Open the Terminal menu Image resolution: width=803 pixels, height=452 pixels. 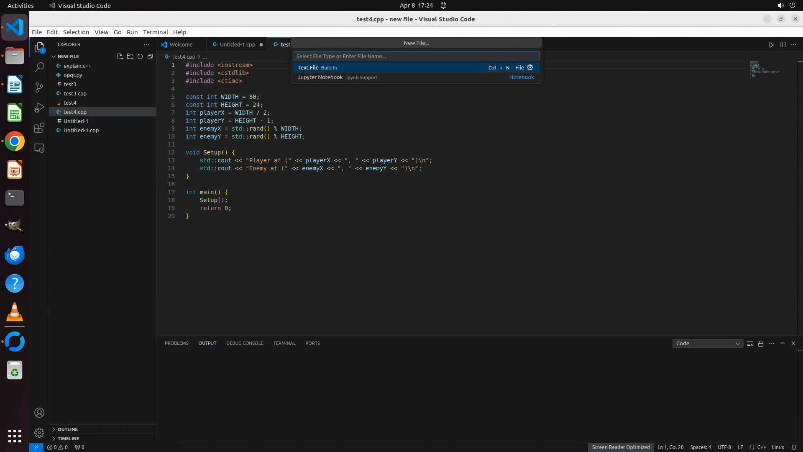(x=155, y=32)
